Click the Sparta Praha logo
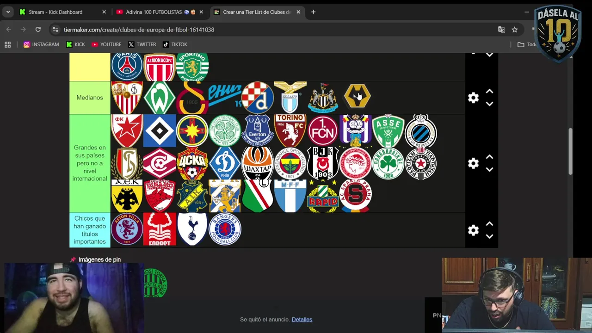Screen dimensions: 592x333 [355, 196]
